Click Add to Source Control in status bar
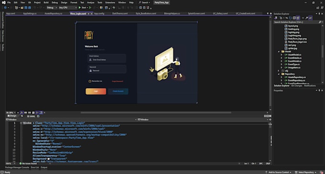The height and width of the screenshot is (174, 325). (278, 172)
